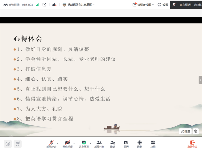The height and width of the screenshot is (151, 202).
Task: Click the network signal strength icon
Action: 38,5
